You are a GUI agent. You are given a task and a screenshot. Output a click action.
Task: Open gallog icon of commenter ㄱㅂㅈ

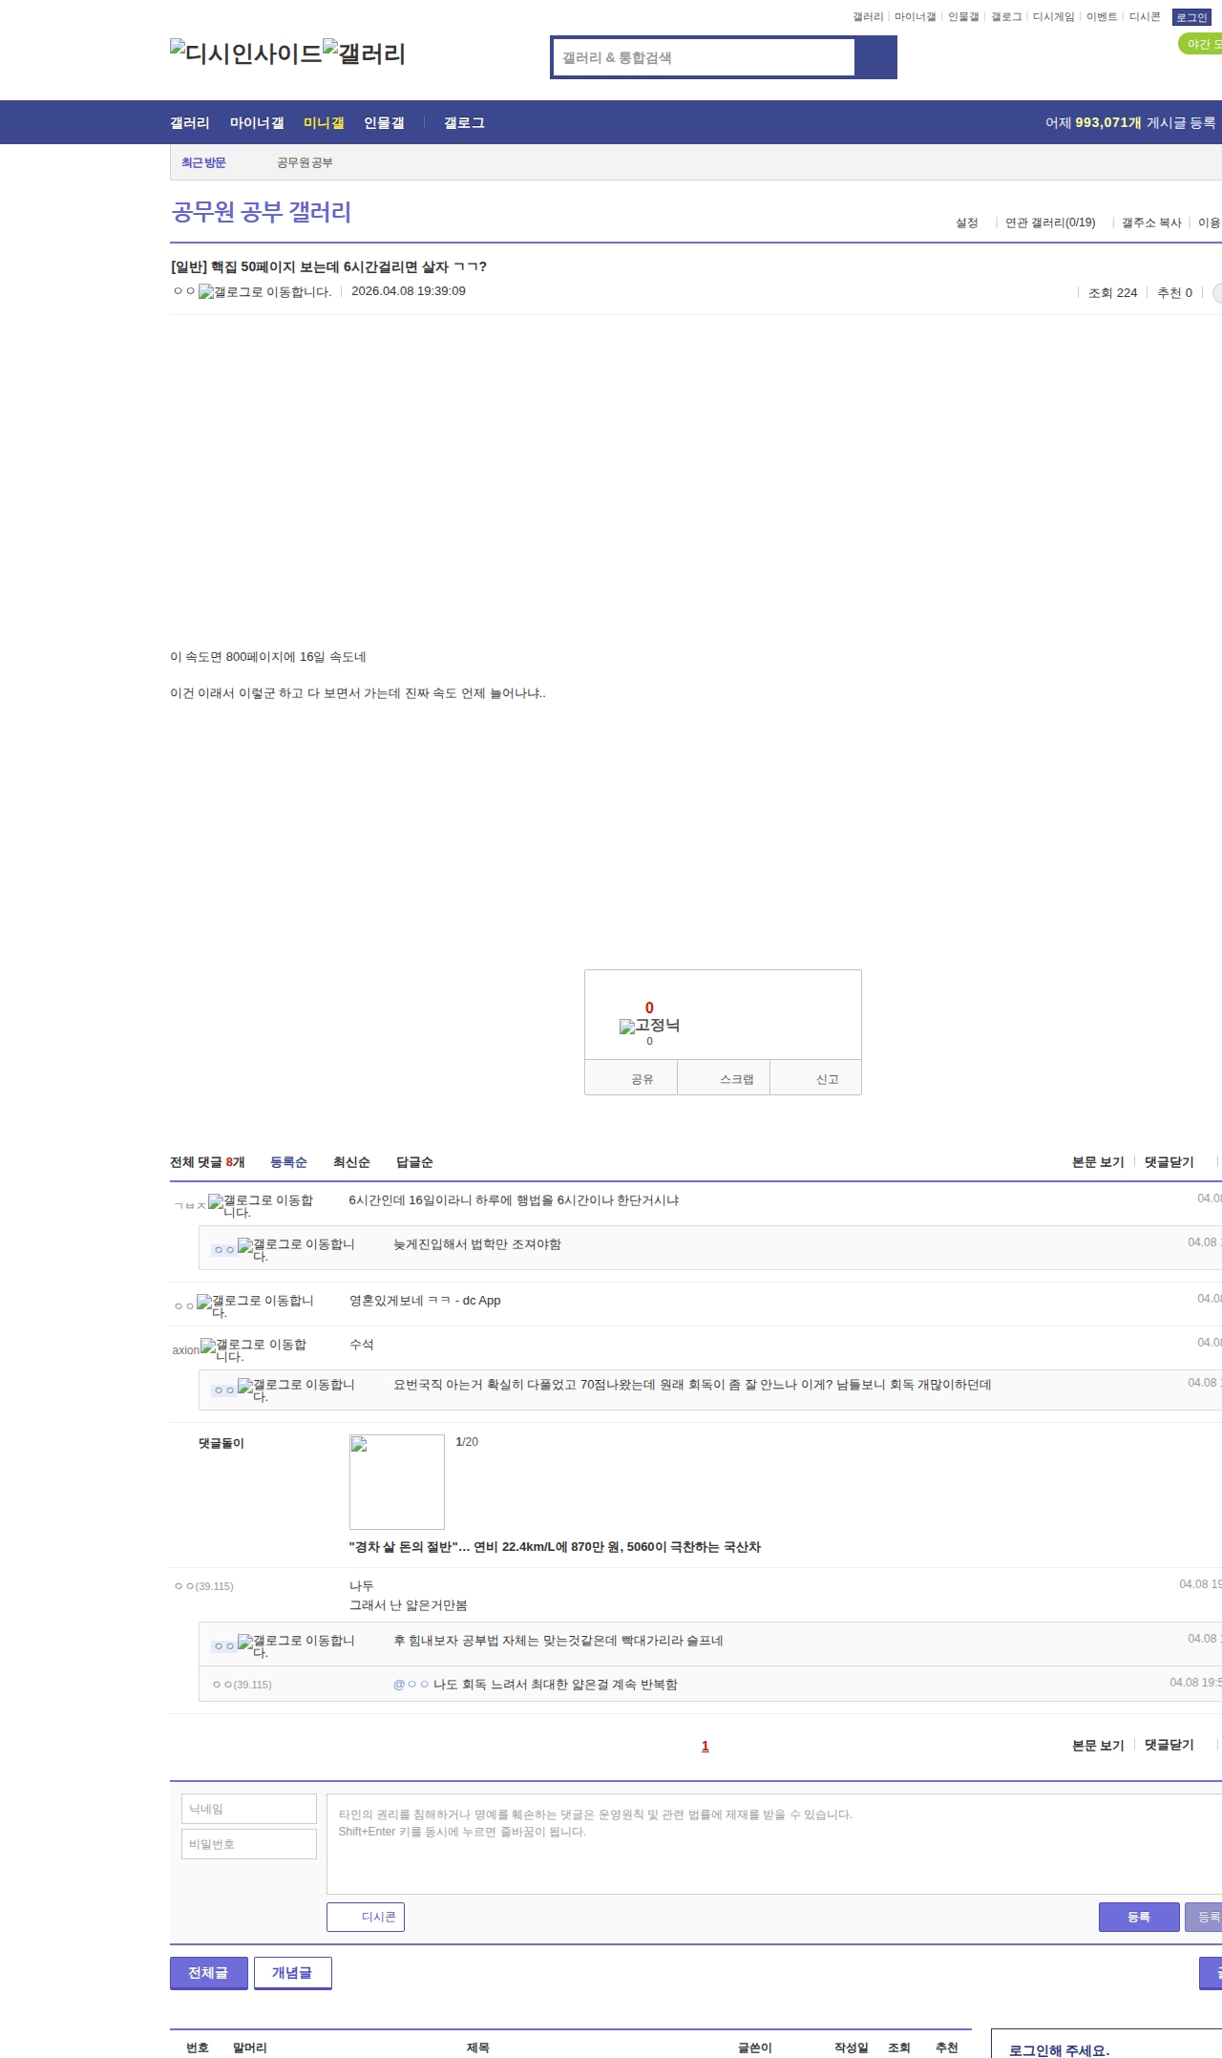pos(261,1205)
